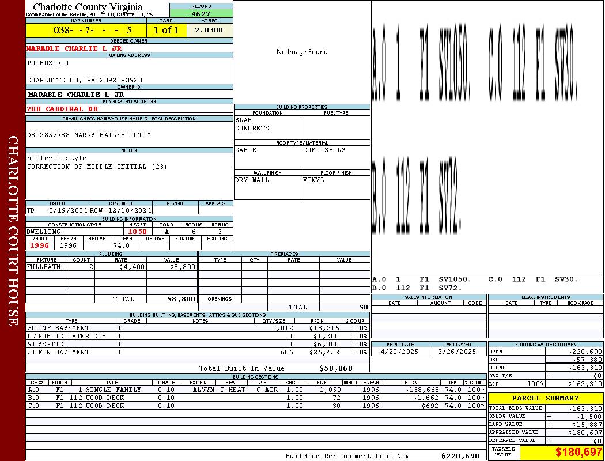Select last saved date 3/26/2025

click(457, 352)
